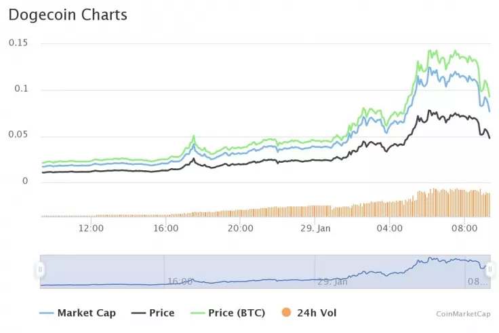
Task: Grab the right navigator range handle
Action: pos(490,270)
